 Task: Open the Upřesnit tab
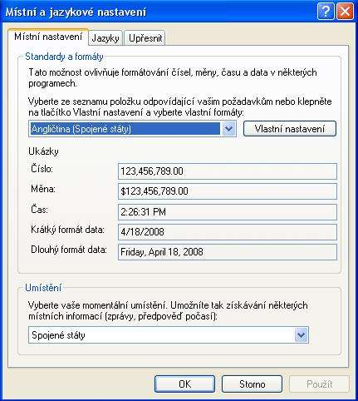145,38
